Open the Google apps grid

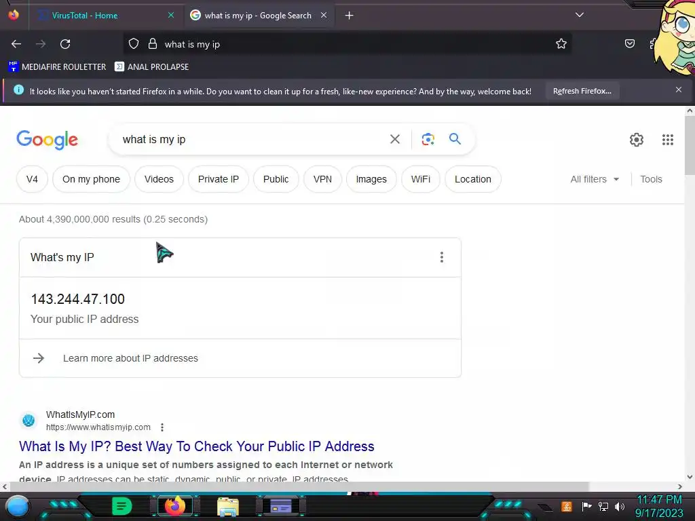pyautogui.click(x=668, y=140)
